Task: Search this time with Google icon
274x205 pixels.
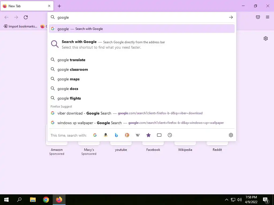Action: pos(95,135)
